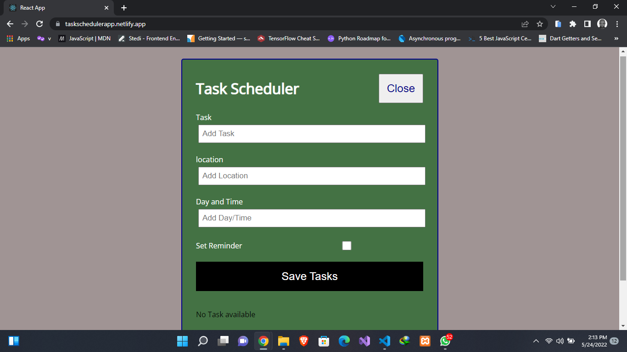The image size is (627, 352).
Task: Open Python Roadmap fo... bookmark
Action: pyautogui.click(x=359, y=38)
